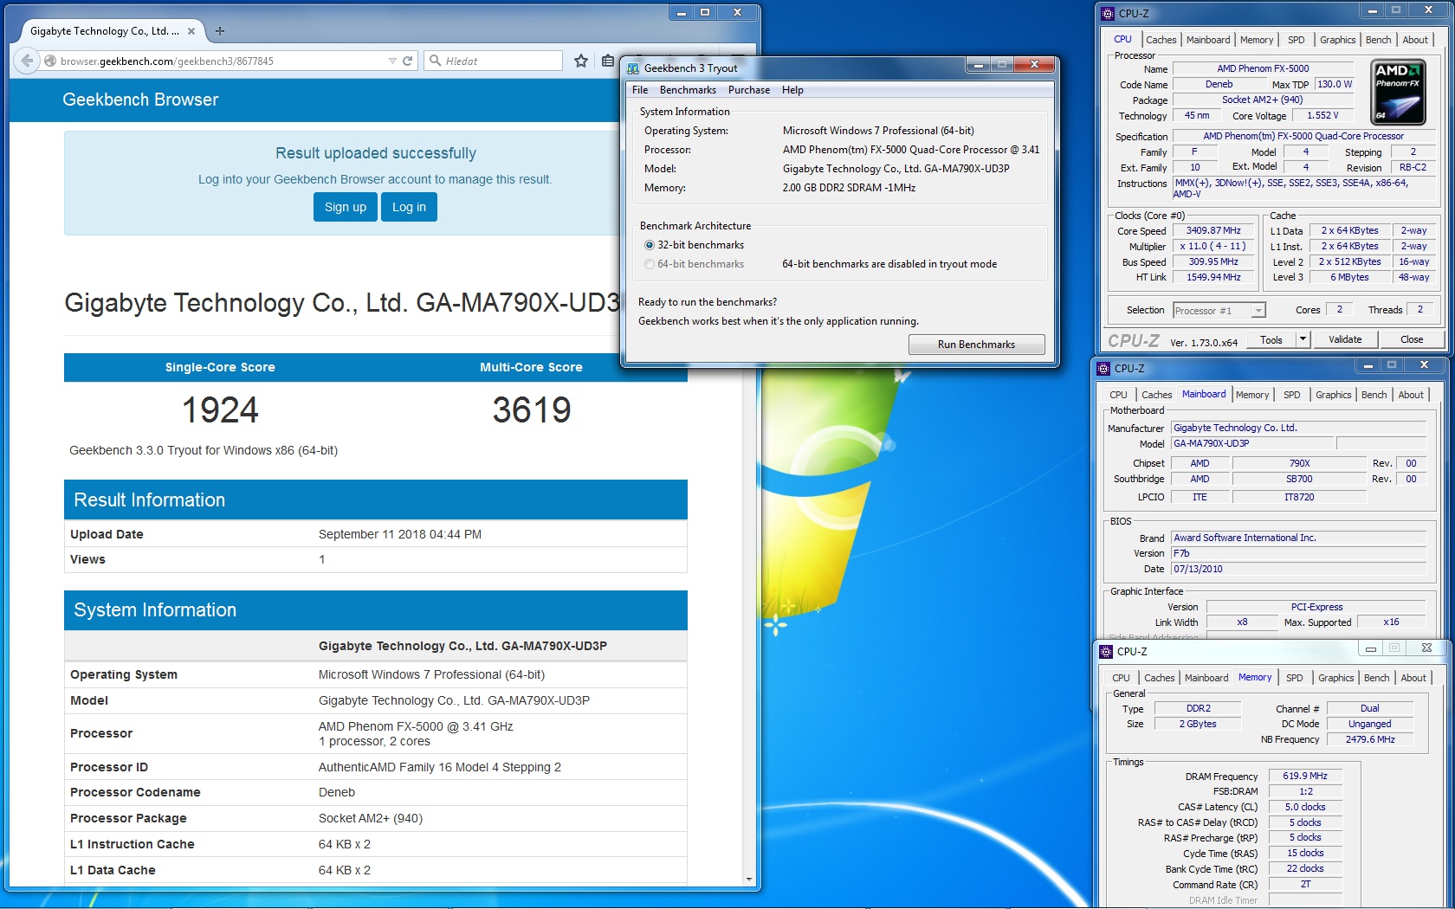
Task: Click the HT Link value 1549.94 MHz
Action: 1213,278
